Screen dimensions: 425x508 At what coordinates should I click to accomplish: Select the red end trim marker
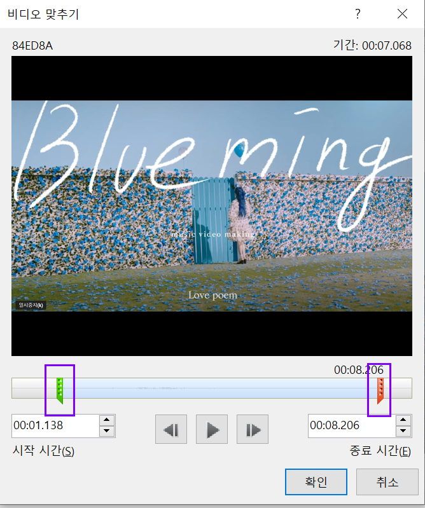[x=380, y=390]
